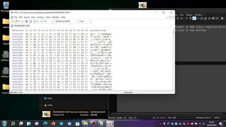Launch Microsoft Edge from the taskbar
Viewport: 226px width, 127px height.
45,124
